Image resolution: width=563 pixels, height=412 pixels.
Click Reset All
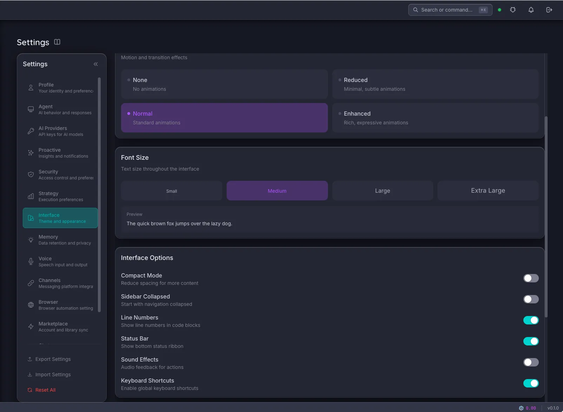click(x=46, y=390)
